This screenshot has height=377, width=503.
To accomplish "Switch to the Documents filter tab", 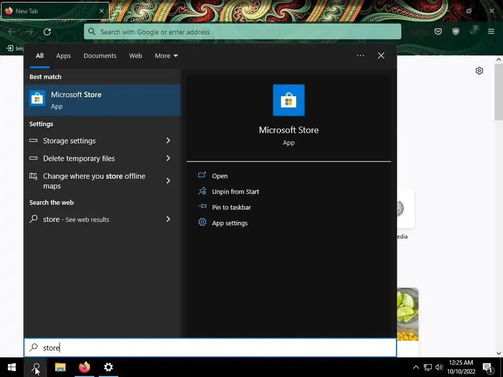I will (100, 56).
